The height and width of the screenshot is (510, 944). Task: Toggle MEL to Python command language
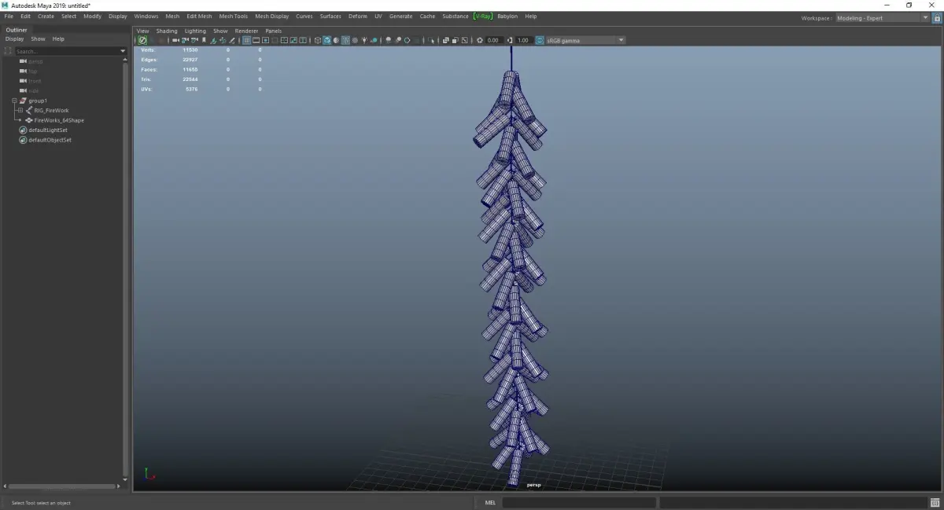pyautogui.click(x=490, y=503)
